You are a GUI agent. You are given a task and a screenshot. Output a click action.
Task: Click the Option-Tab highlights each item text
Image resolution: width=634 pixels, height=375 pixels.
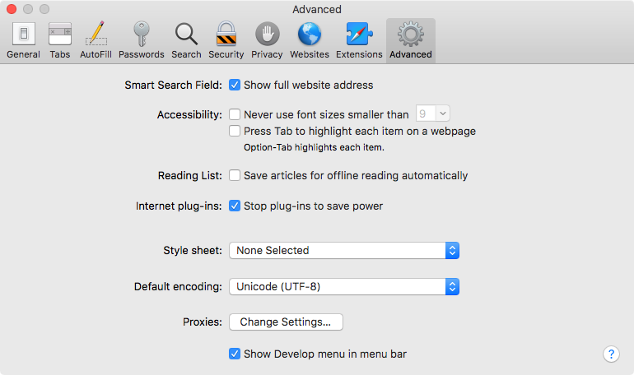pyautogui.click(x=314, y=147)
